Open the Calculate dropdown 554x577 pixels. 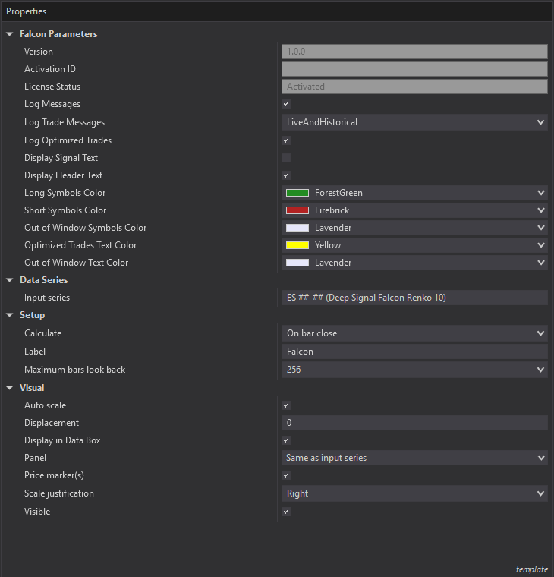pos(414,333)
